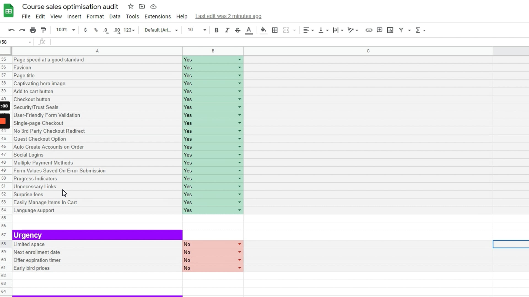Toggle bold formatting

216,30
